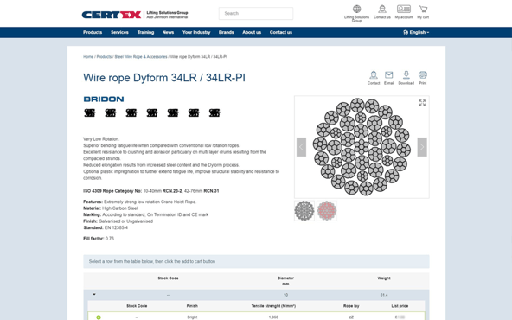This screenshot has width=512, height=320.
Task: Click the Finish sub-table header
Action: pos(192,306)
